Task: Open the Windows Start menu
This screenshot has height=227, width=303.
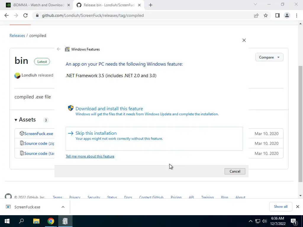Action: pos(7,221)
